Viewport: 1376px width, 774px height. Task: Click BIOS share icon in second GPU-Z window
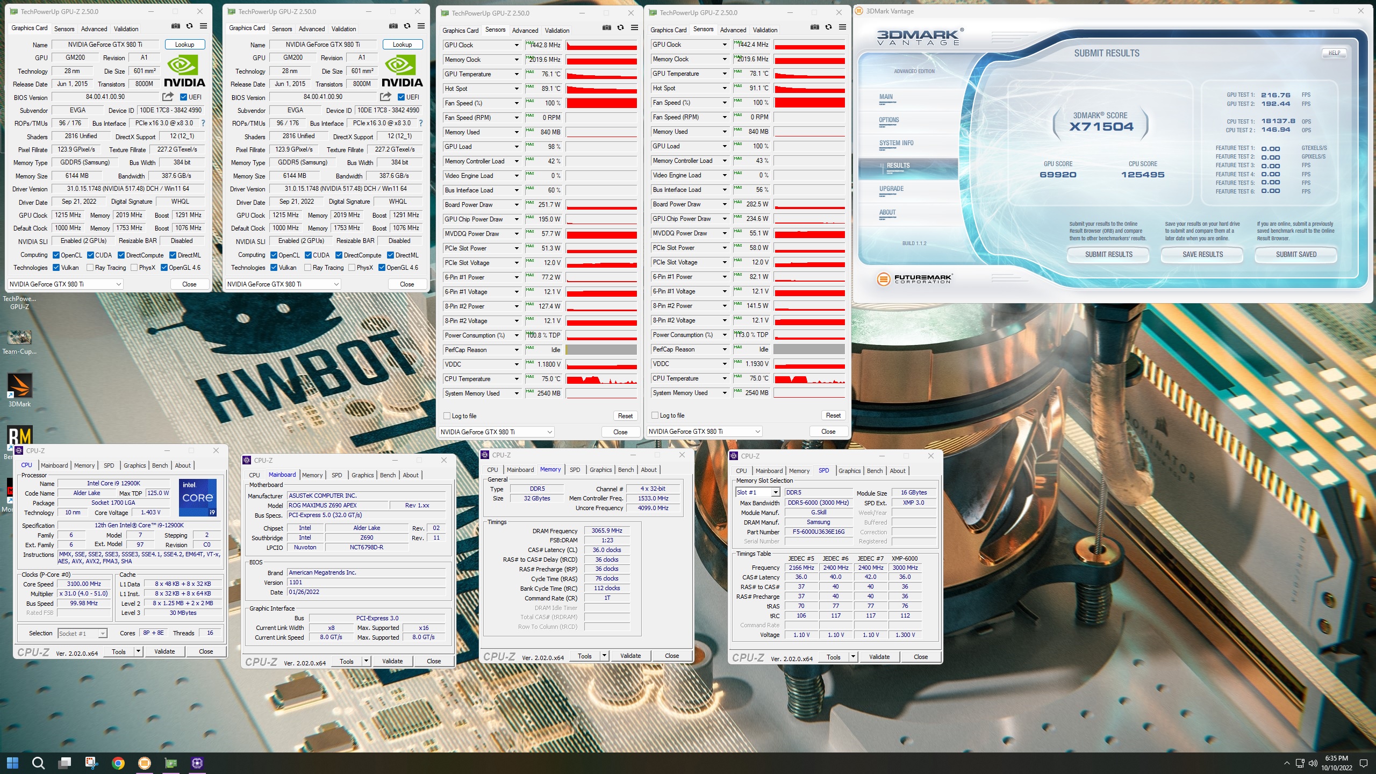pos(386,97)
